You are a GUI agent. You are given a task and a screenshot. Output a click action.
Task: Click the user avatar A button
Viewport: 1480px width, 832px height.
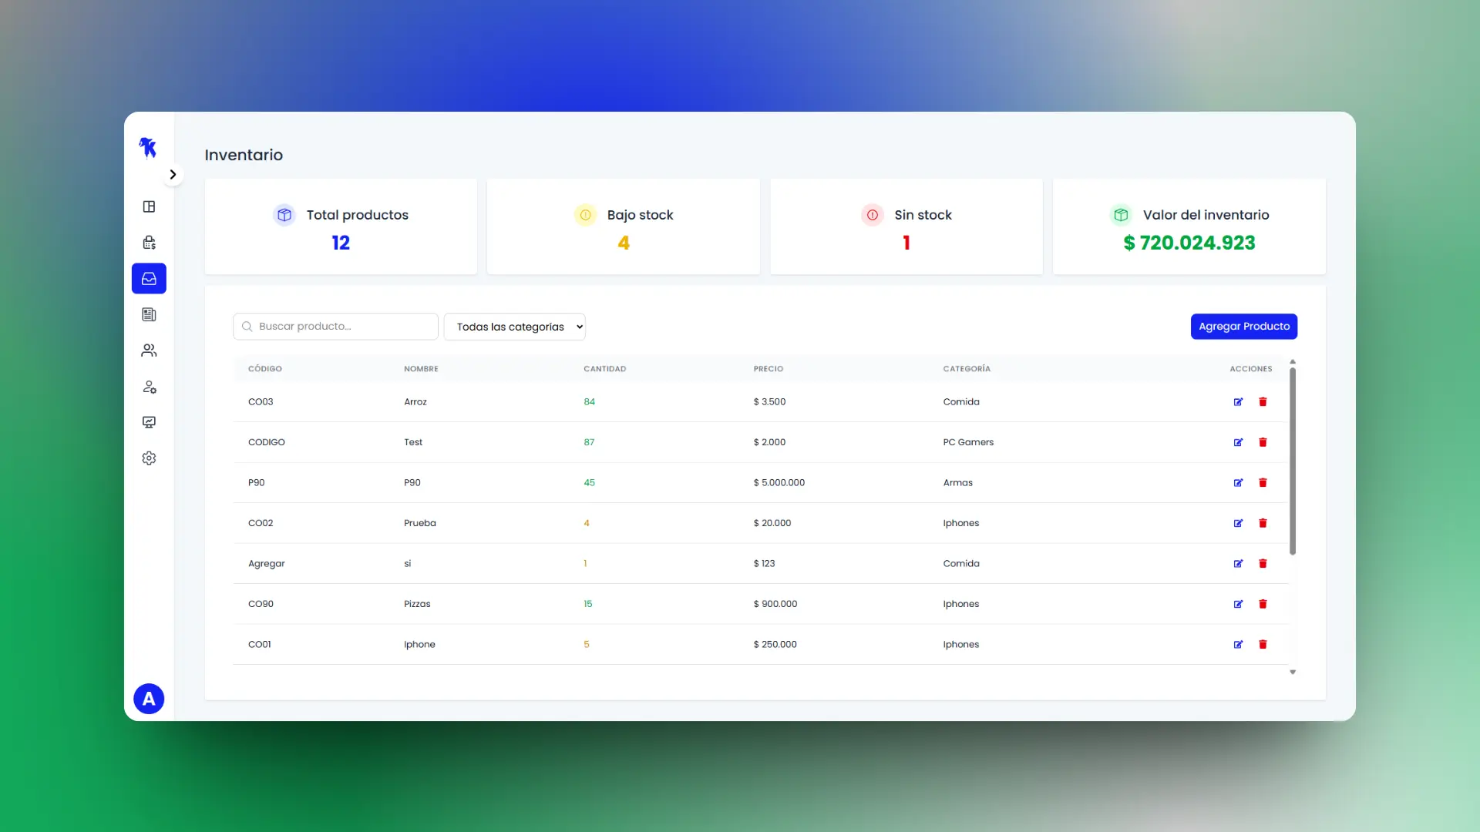coord(149,699)
